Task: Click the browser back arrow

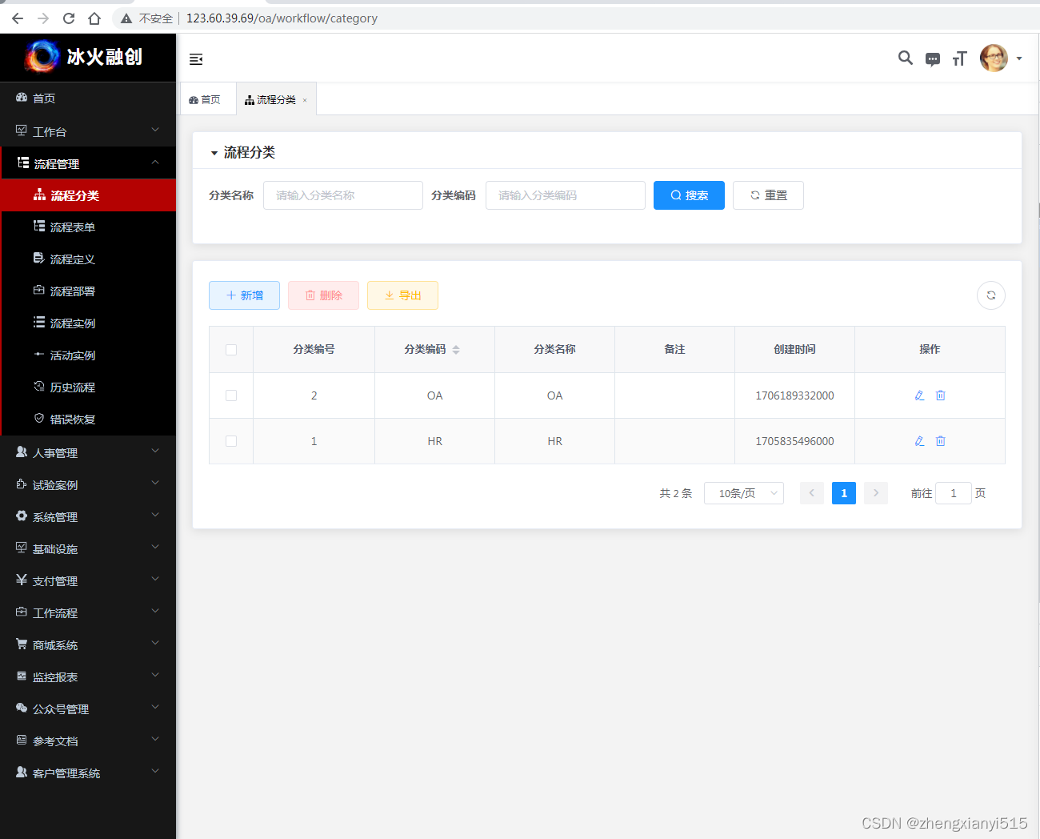Action: [18, 18]
